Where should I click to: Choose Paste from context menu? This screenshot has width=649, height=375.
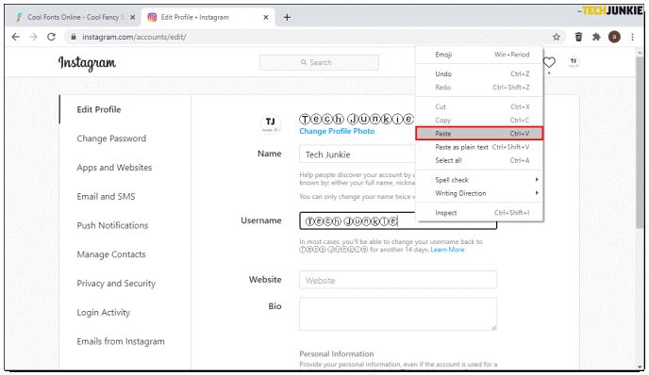tap(479, 134)
